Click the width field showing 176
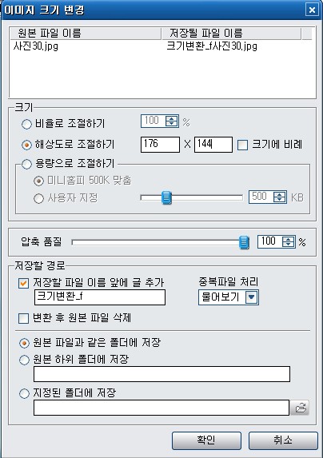323x458 pixels. click(160, 145)
